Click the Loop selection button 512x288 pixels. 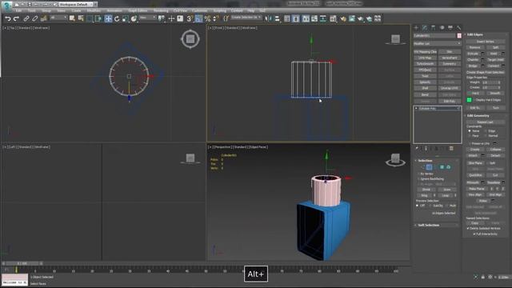pos(446,195)
